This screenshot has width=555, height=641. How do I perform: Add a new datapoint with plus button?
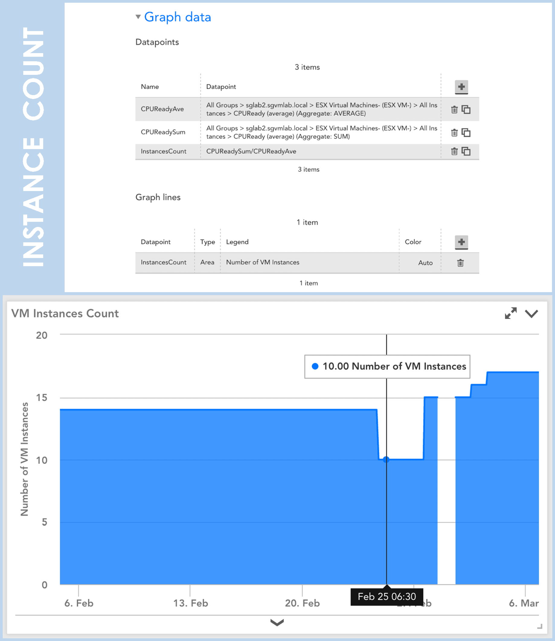[461, 87]
